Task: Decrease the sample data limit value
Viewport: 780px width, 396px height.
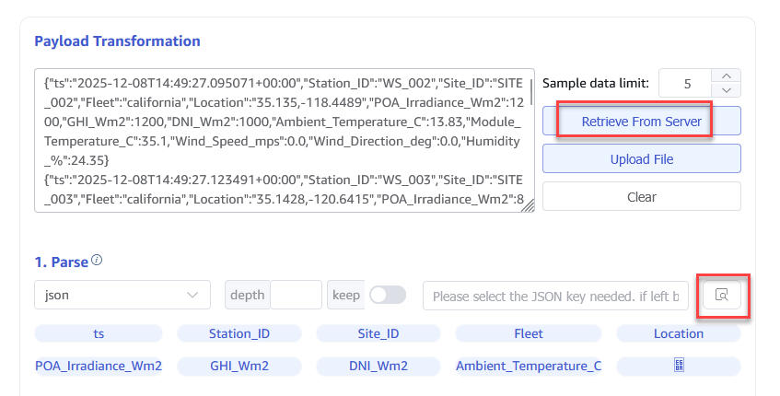Action: click(x=727, y=90)
